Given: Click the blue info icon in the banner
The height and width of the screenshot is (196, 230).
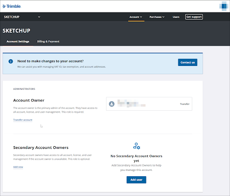Looking at the screenshot, I should pyautogui.click(x=11, y=61).
